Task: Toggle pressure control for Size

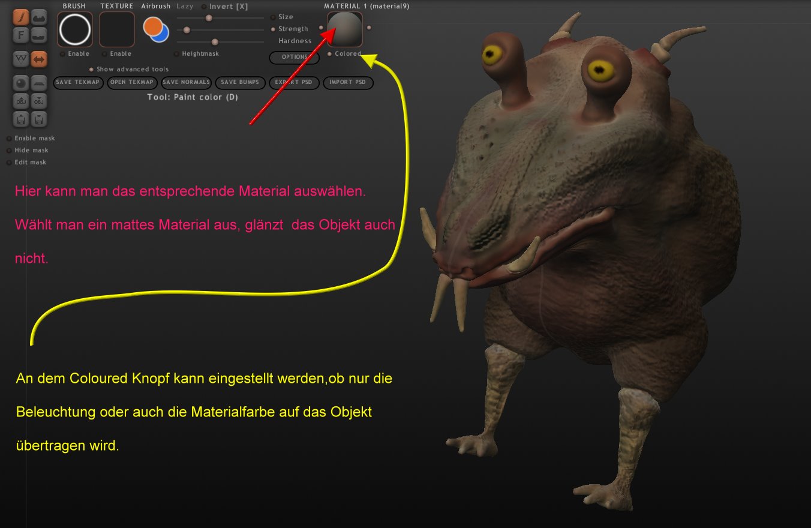Action: pyautogui.click(x=273, y=17)
